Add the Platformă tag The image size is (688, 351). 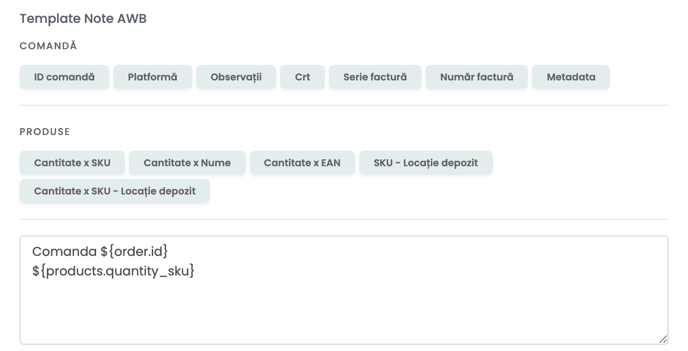(x=153, y=77)
